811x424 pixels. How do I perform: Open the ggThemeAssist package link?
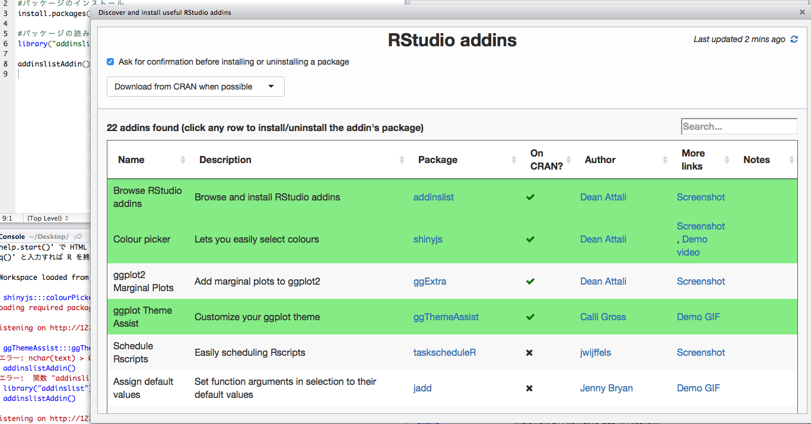[446, 317]
